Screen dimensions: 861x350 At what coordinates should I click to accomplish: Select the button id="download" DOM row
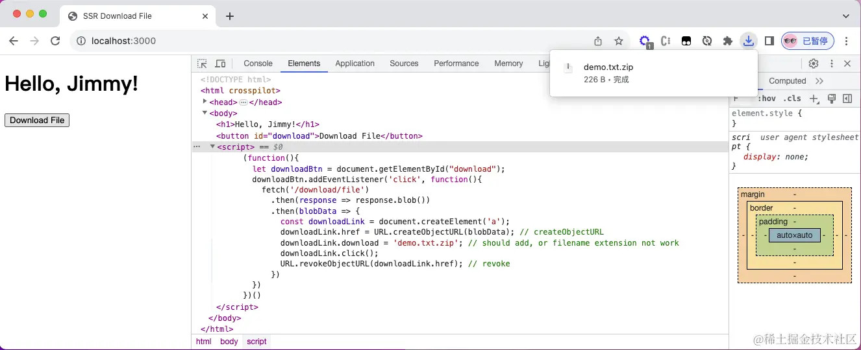(x=319, y=136)
